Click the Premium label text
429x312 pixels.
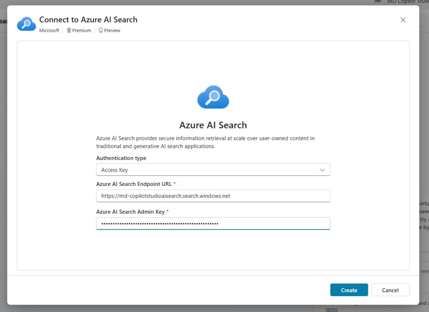[82, 30]
